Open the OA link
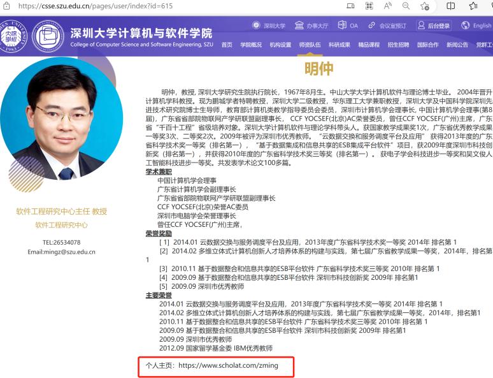 click(354, 25)
